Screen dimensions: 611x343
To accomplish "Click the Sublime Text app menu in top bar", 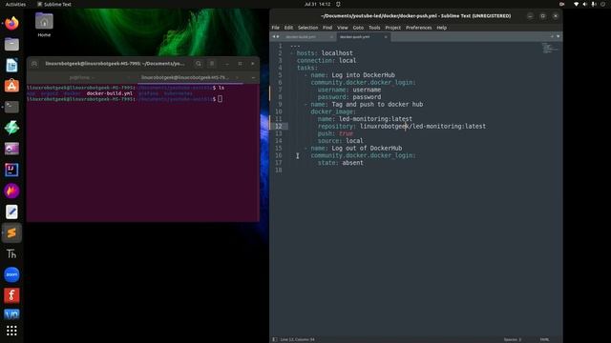I will (54, 4).
